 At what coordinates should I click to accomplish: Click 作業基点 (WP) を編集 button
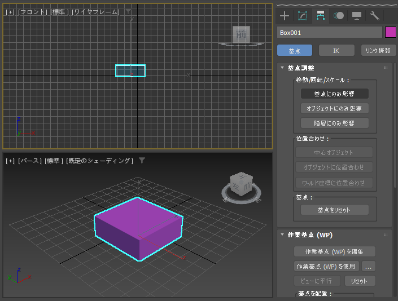click(x=335, y=251)
